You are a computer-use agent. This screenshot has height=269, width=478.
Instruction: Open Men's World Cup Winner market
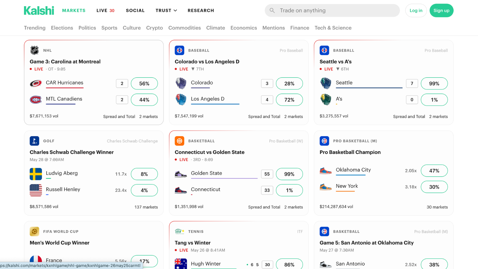[x=59, y=243]
